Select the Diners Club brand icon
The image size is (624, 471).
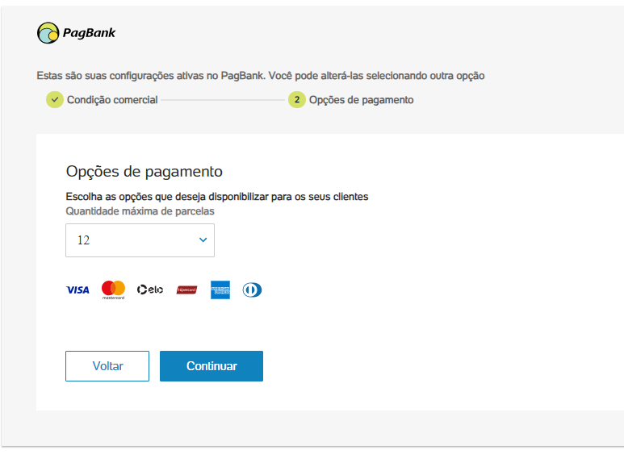click(x=253, y=290)
